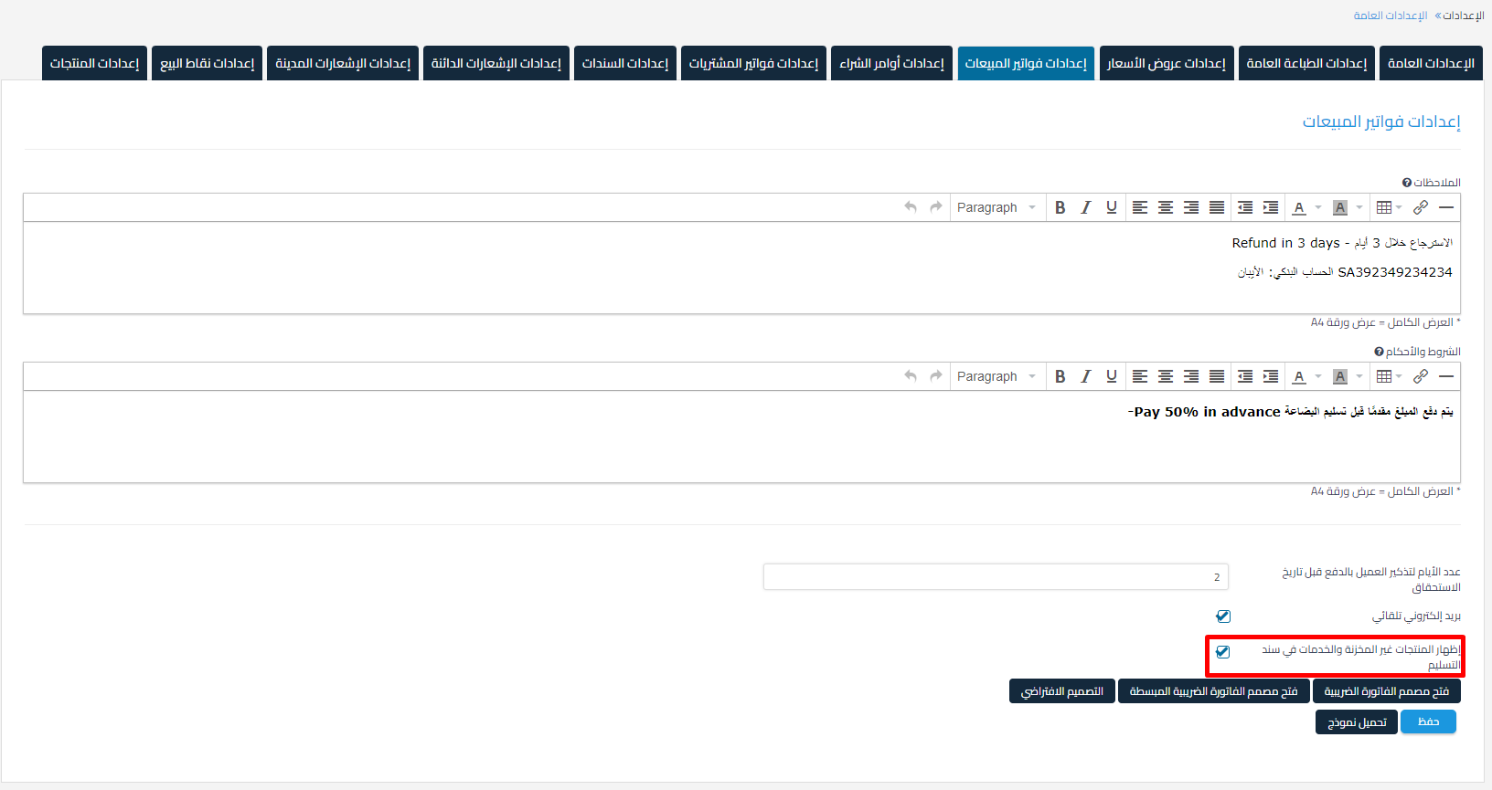
Task: Insert horizontal line in the terms editor
Action: tap(1445, 376)
